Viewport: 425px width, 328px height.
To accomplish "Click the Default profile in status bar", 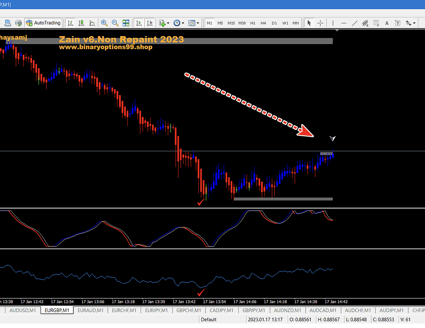I will tap(208, 320).
